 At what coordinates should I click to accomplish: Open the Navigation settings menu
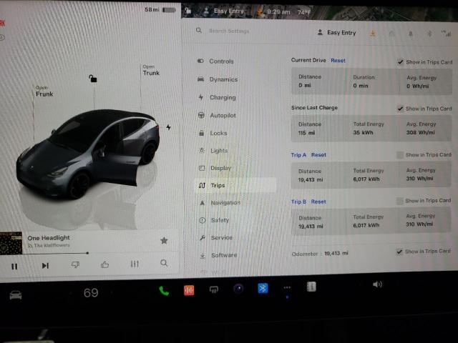tap(220, 203)
